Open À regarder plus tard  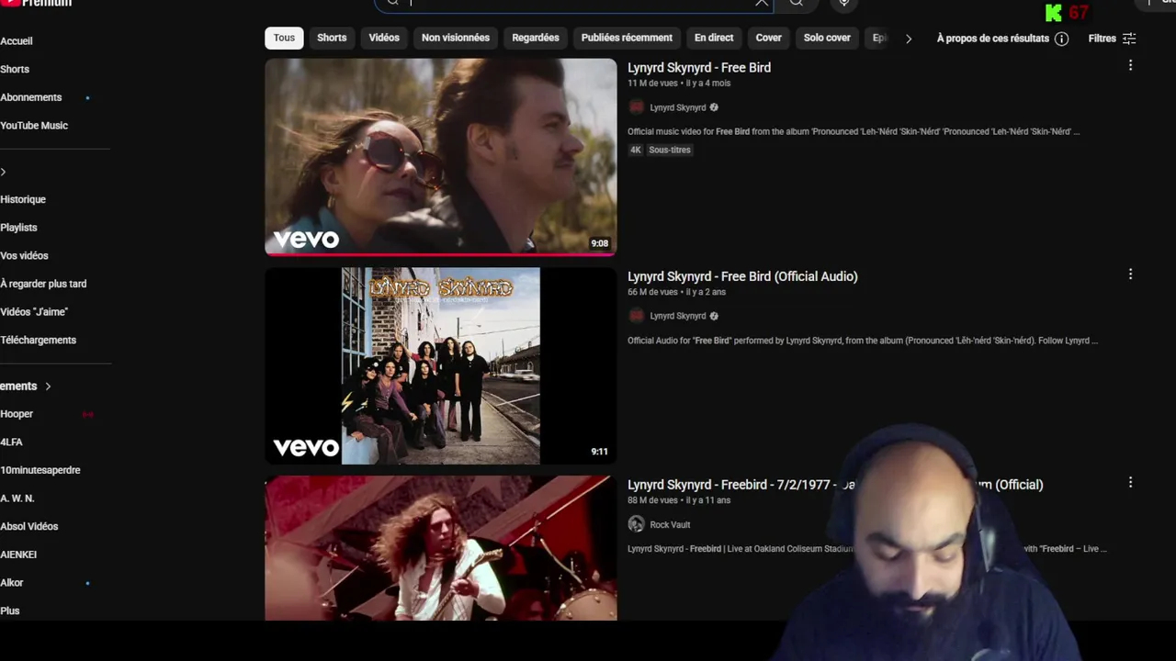click(x=43, y=284)
